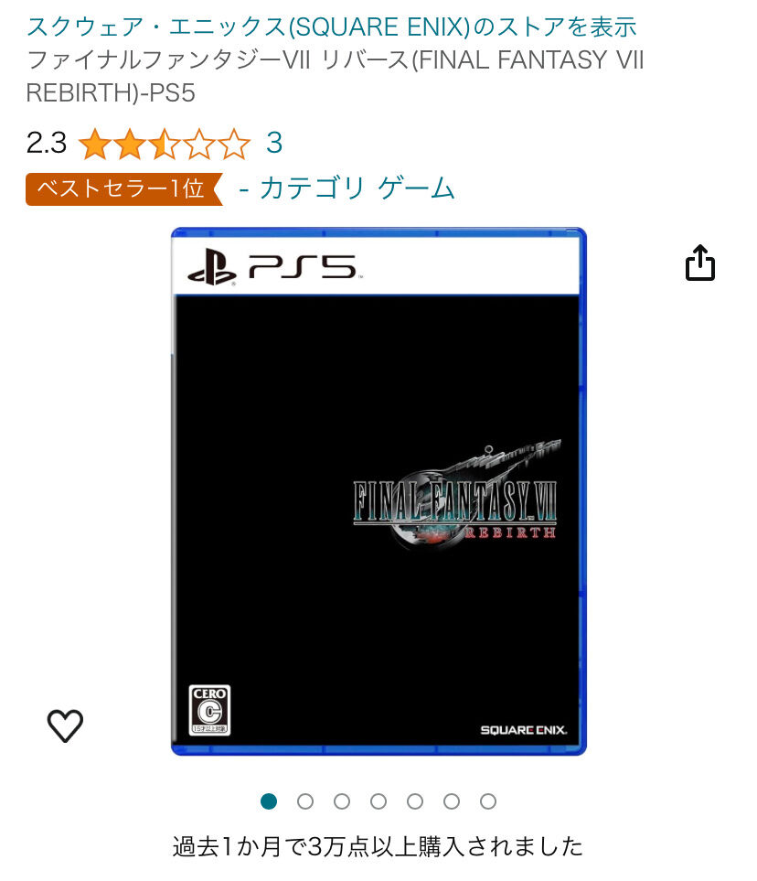This screenshot has width=757, height=881.
Task: Tap the PS5 logo on the cover
Action: [x=275, y=267]
